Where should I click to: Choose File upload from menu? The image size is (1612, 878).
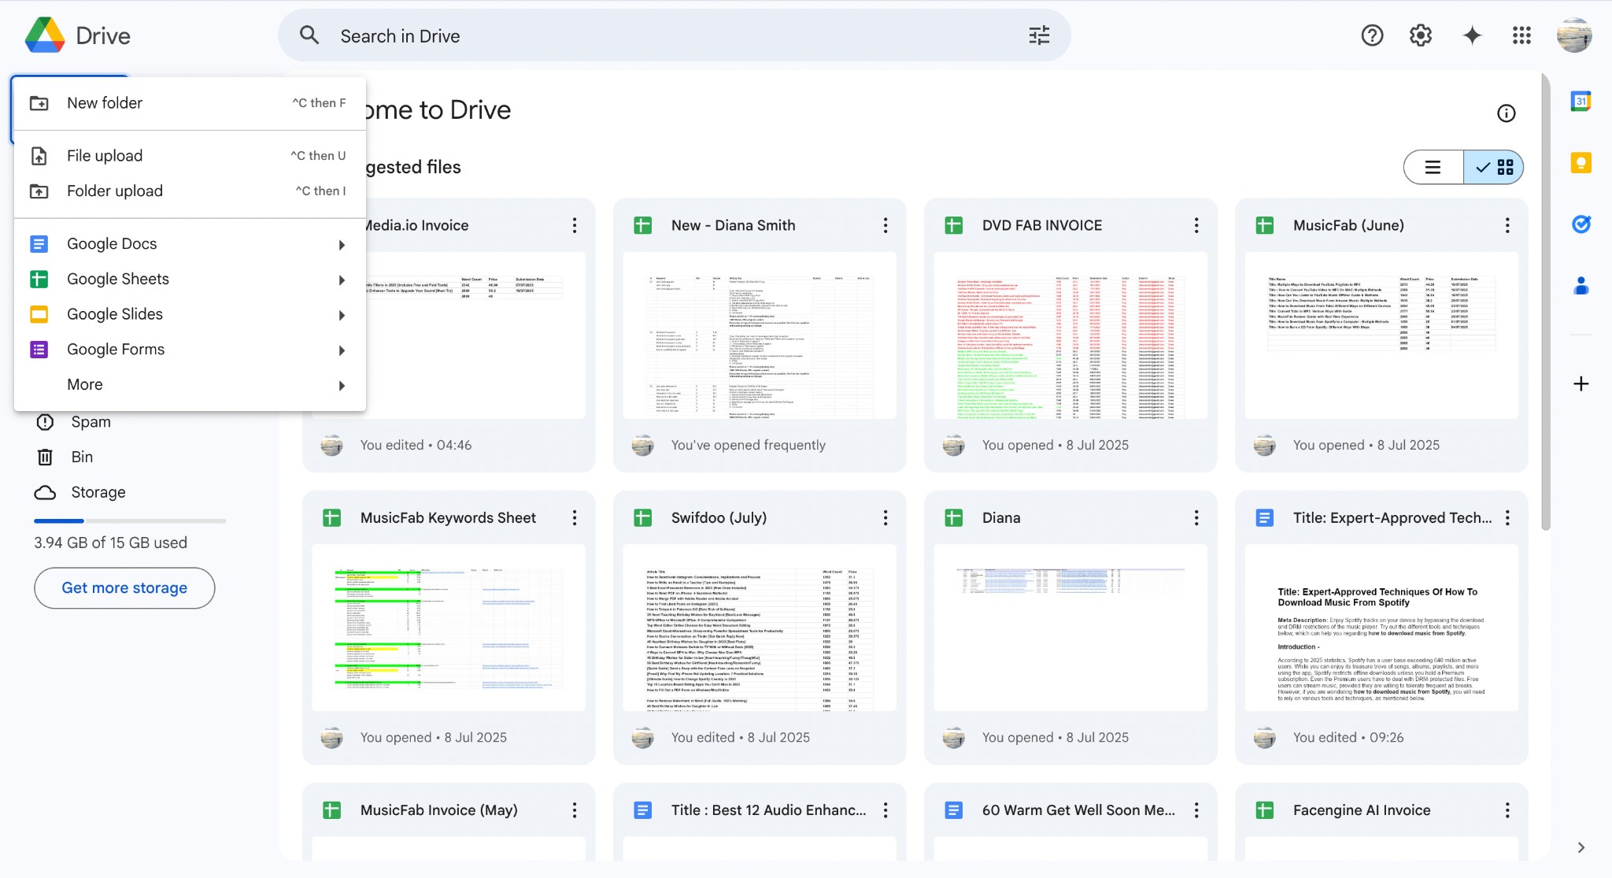coord(190,156)
